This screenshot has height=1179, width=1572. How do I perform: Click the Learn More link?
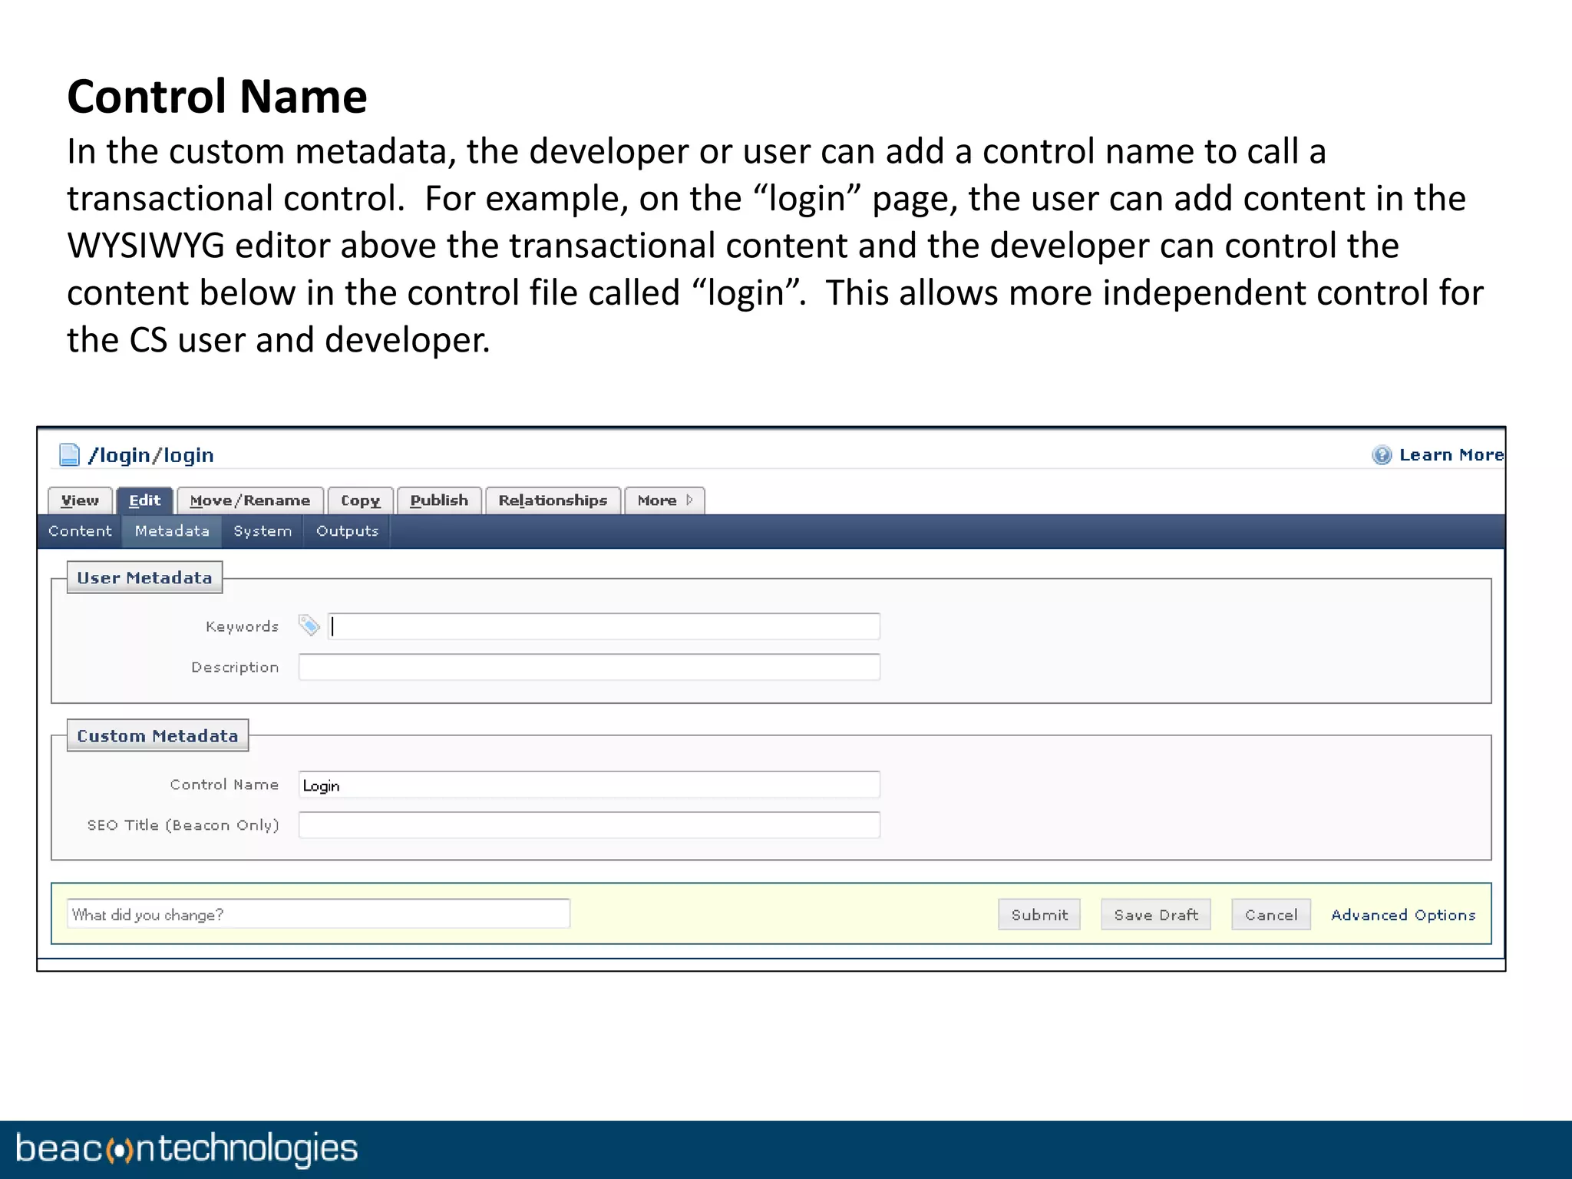1451,454
